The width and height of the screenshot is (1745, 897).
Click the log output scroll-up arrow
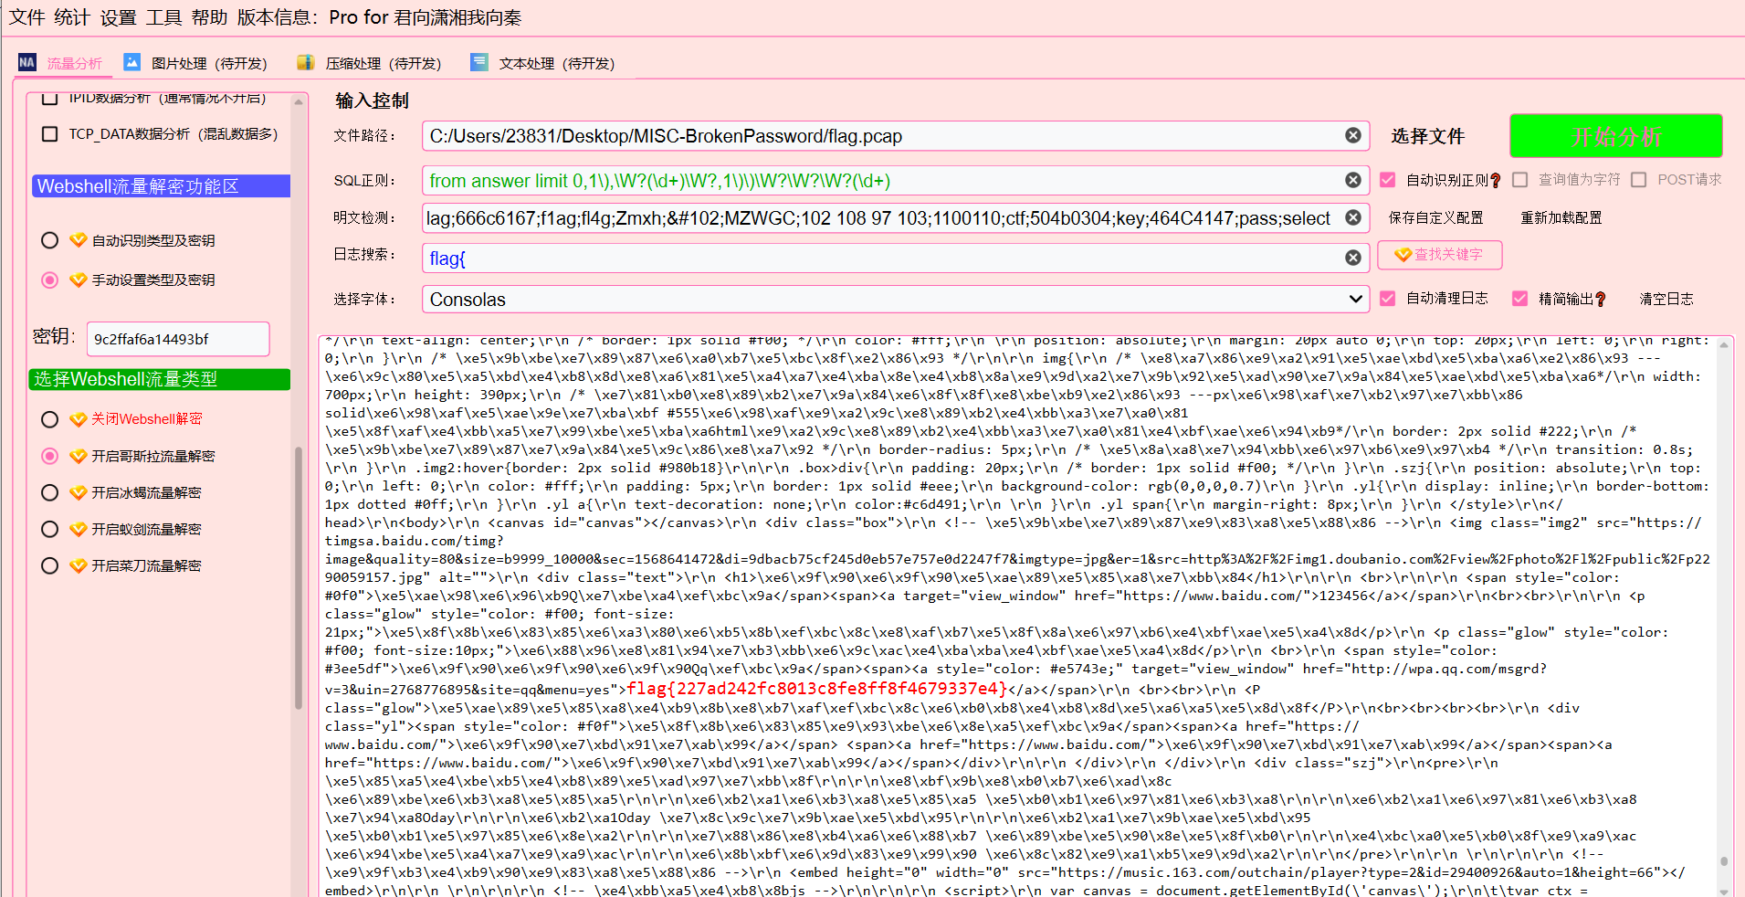click(x=1724, y=345)
